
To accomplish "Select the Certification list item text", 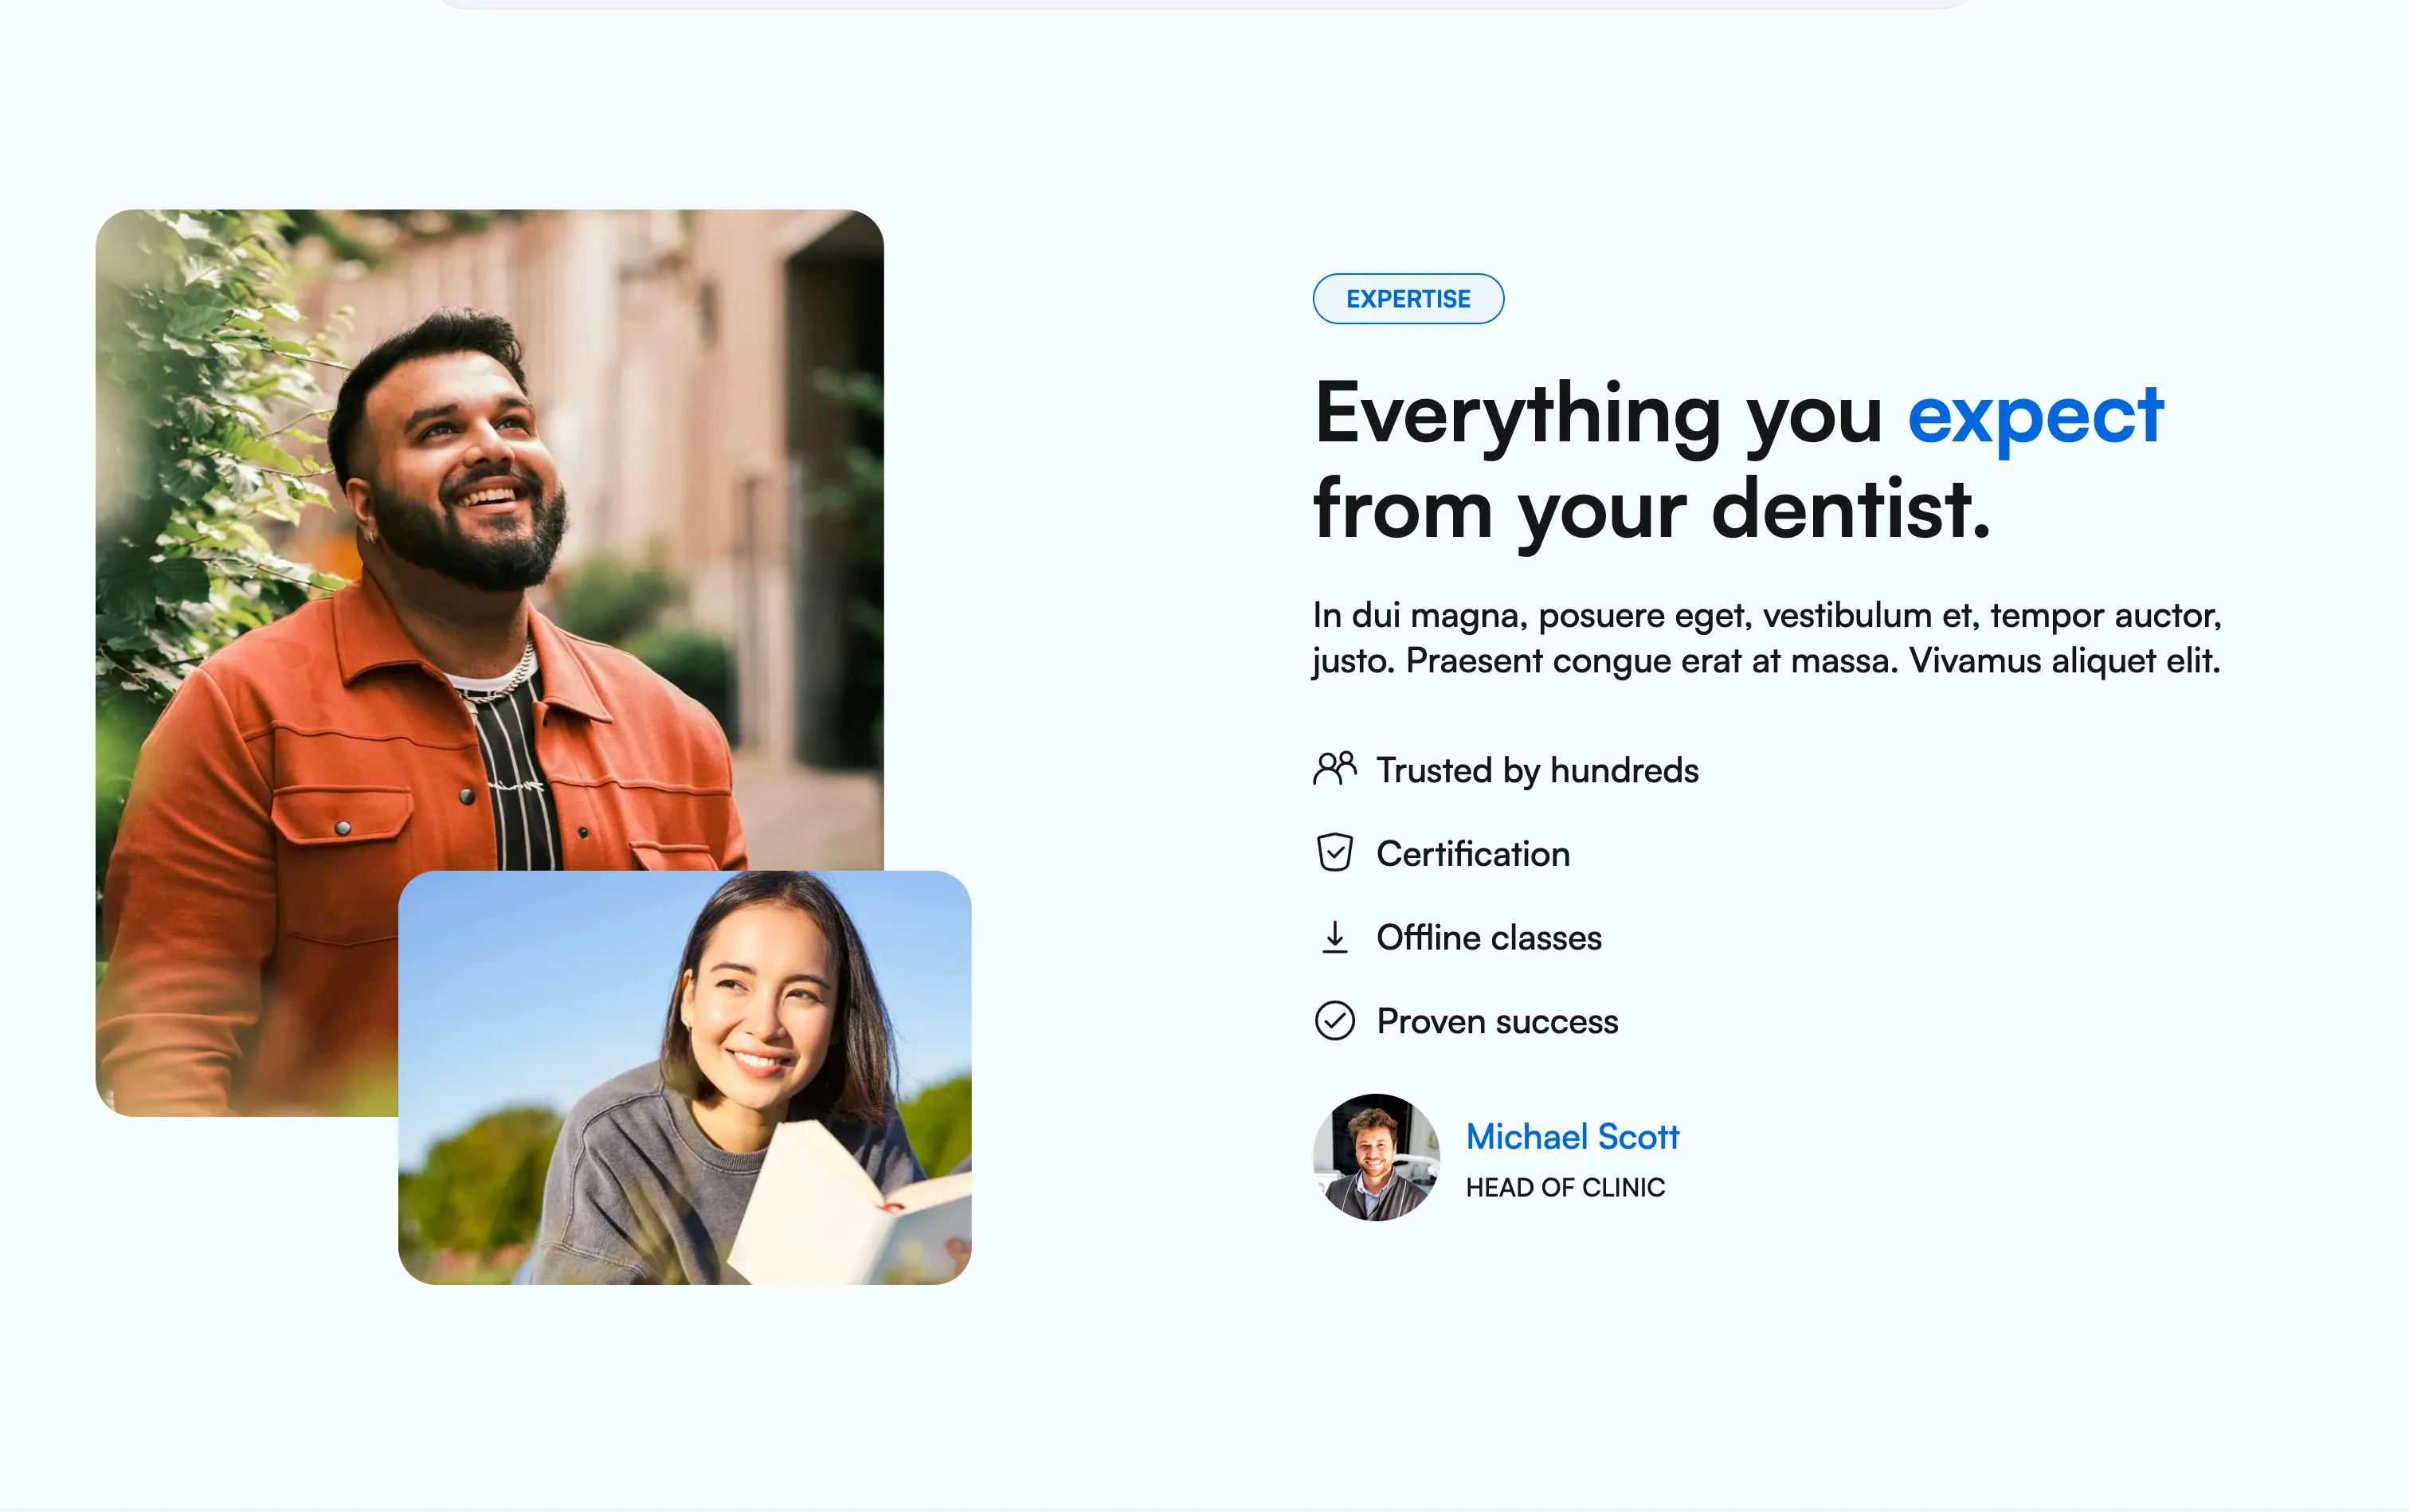I will click(x=1472, y=854).
